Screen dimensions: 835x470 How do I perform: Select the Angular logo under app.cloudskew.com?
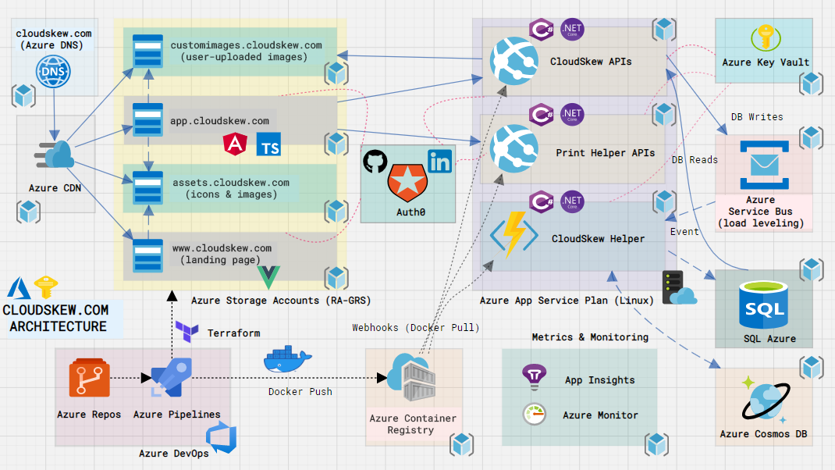click(235, 144)
